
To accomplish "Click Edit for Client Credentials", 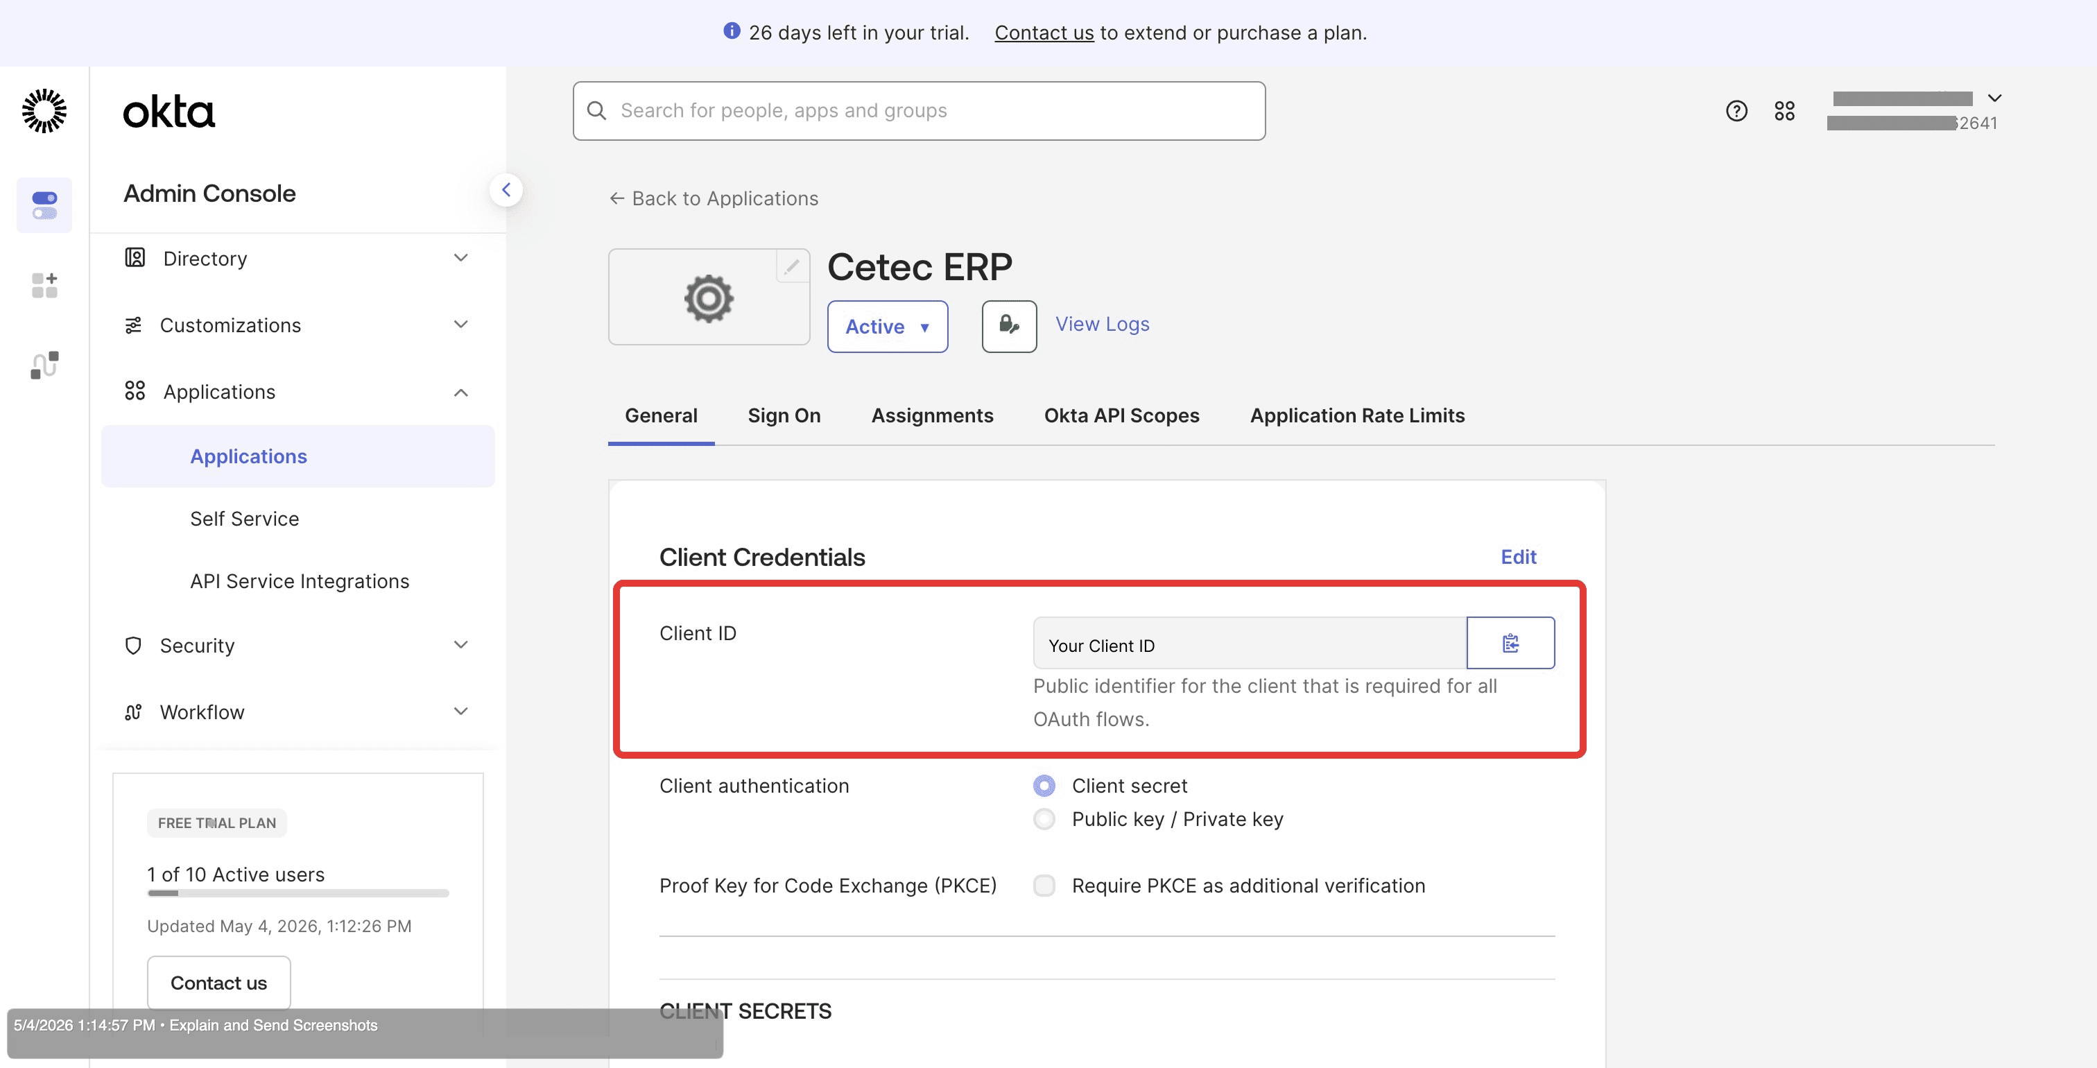I will click(1518, 557).
